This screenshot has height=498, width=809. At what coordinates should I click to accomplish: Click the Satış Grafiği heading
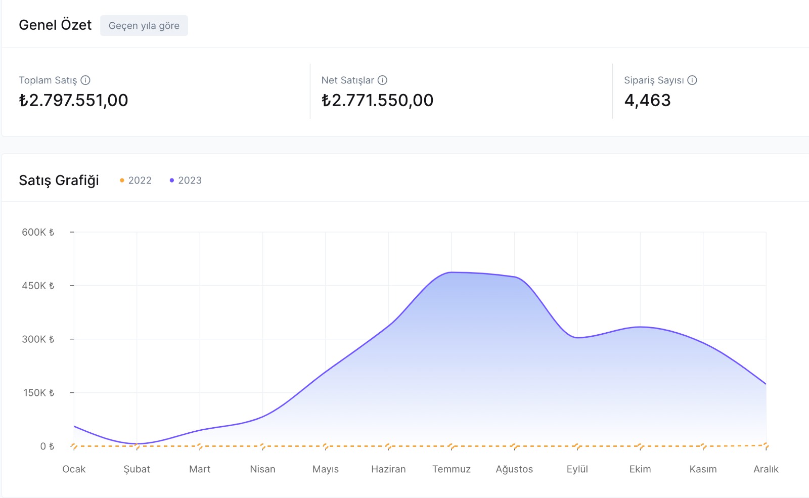[59, 180]
